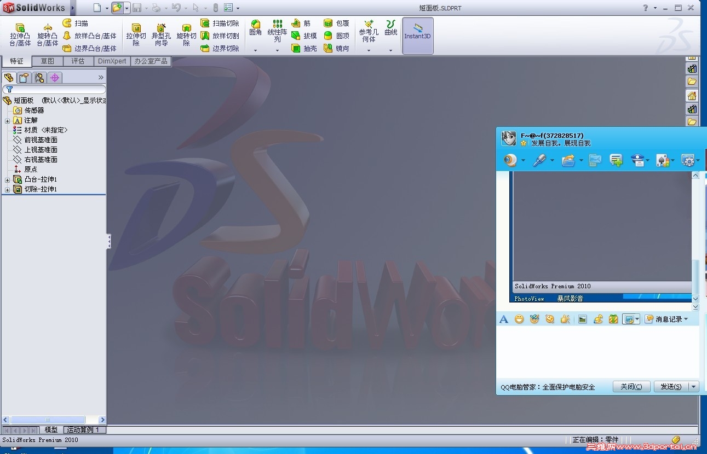Select the 旋转凸台/基体 revolve boss tool

point(48,35)
